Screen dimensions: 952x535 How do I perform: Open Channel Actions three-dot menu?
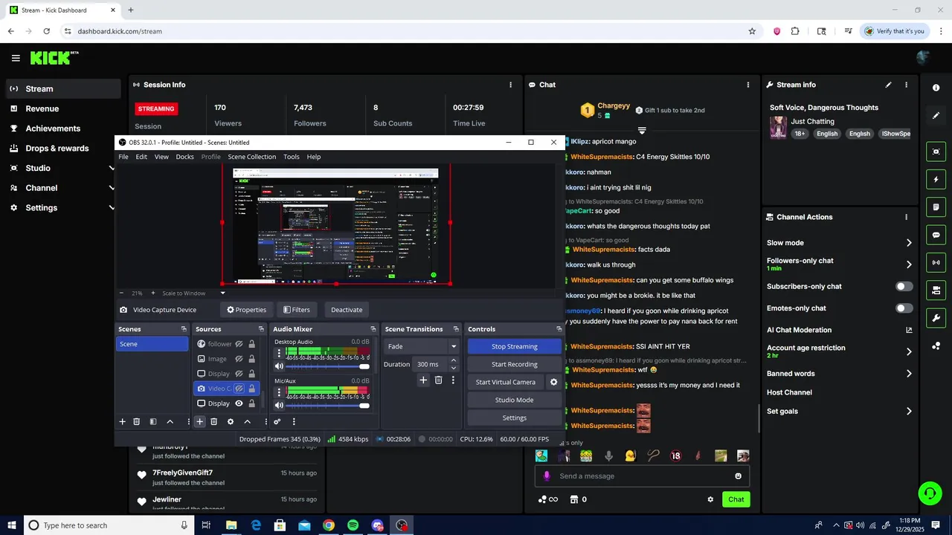(x=906, y=217)
